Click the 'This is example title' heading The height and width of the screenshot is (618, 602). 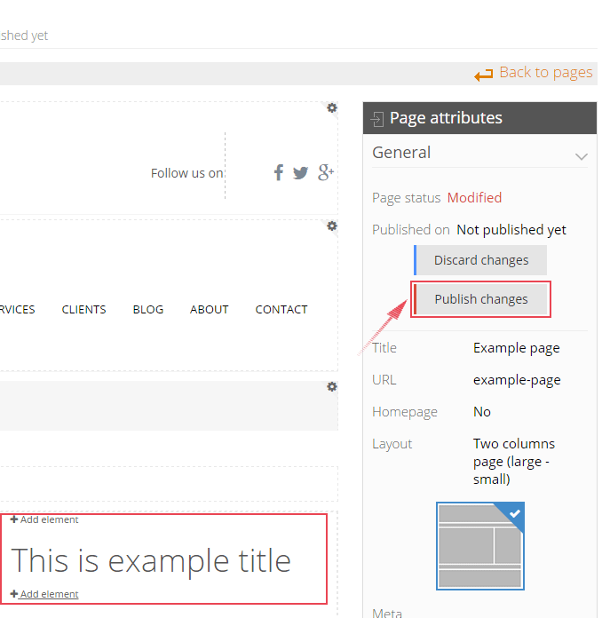coord(151,560)
